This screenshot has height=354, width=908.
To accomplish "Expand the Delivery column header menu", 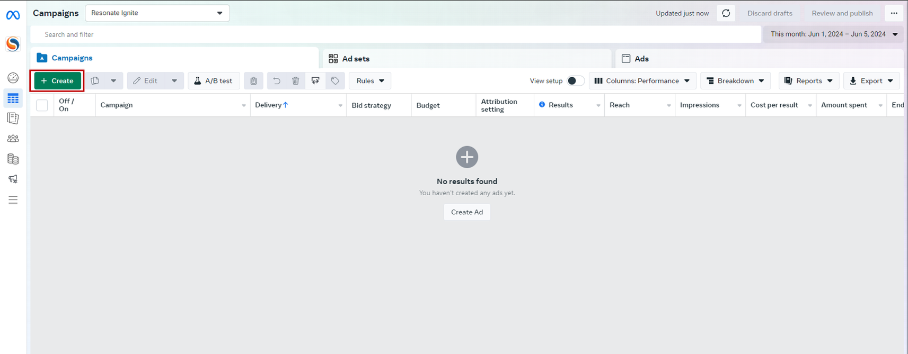I will click(340, 106).
